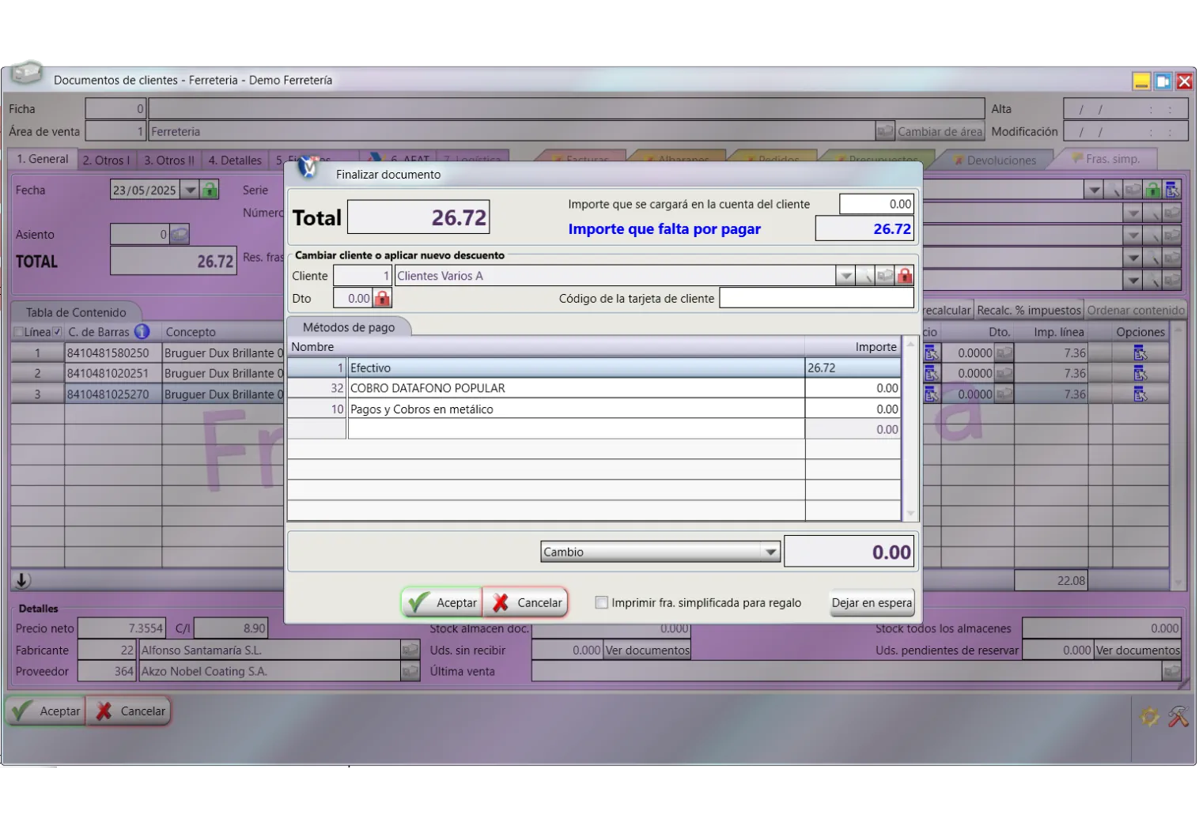Open the Cliente dropdown arrow
Screen dimensions: 1199x822
845,276
